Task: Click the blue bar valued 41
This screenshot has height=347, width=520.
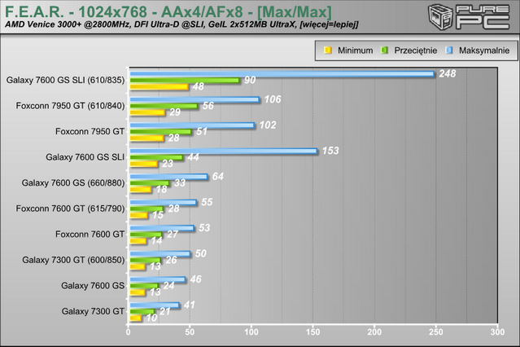Action: click(155, 305)
